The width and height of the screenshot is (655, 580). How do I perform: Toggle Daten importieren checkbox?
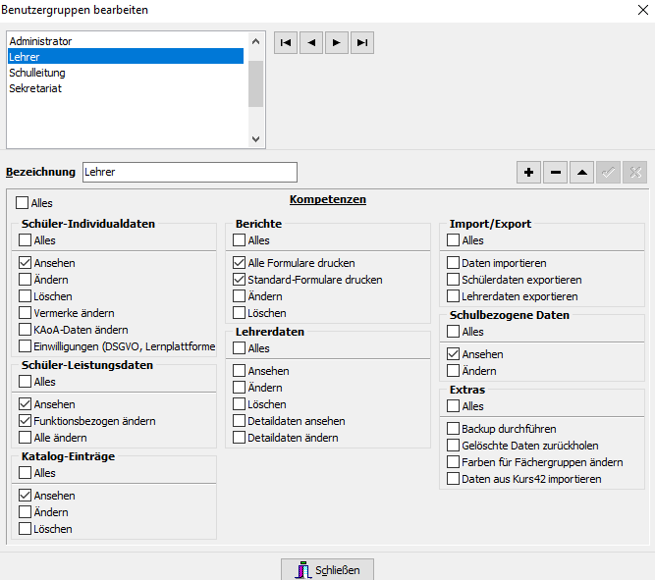pyautogui.click(x=453, y=263)
